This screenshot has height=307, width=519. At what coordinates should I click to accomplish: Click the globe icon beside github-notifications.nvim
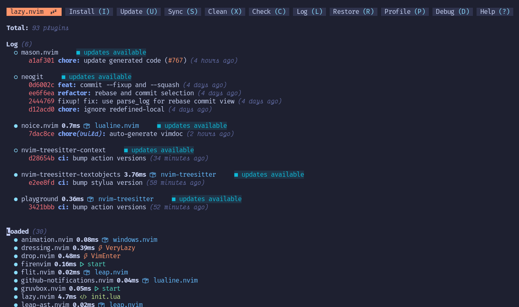pos(145,280)
